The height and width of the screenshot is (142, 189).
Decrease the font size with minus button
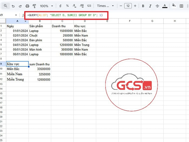(121, 6)
